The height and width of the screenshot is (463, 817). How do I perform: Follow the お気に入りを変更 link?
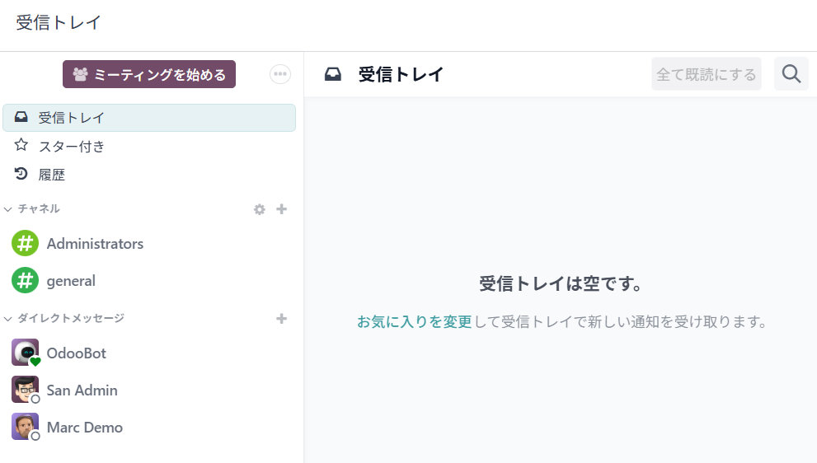click(x=414, y=321)
